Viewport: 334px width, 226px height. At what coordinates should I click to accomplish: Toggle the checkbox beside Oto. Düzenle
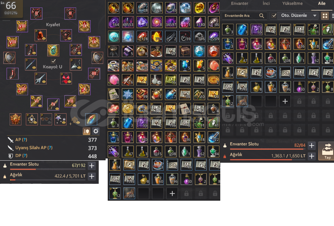click(274, 16)
